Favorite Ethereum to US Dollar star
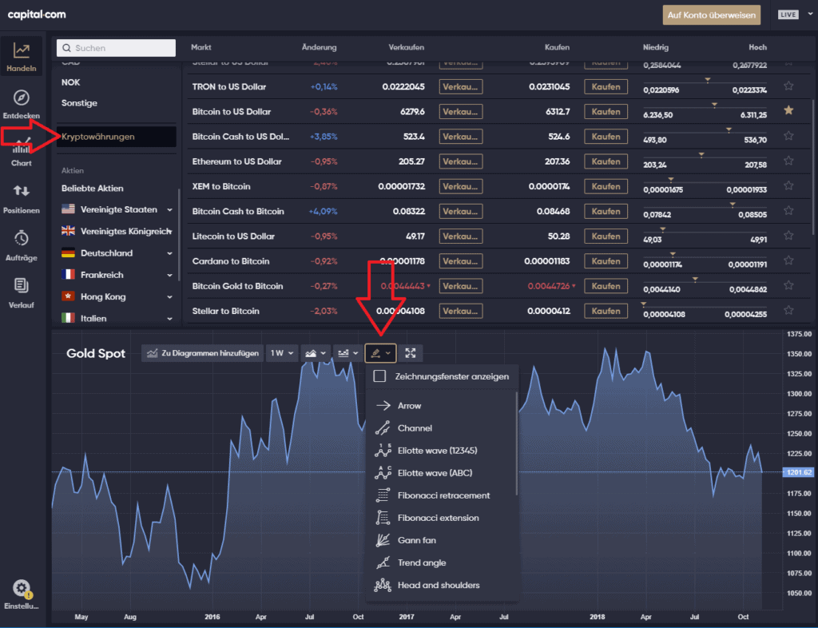818x628 pixels. click(788, 161)
